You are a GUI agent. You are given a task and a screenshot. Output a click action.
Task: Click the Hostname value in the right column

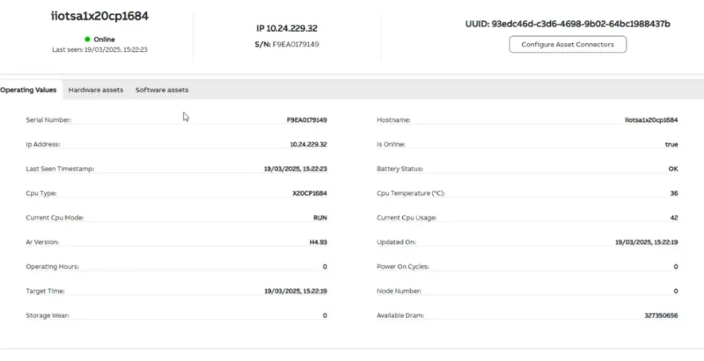[x=650, y=119]
